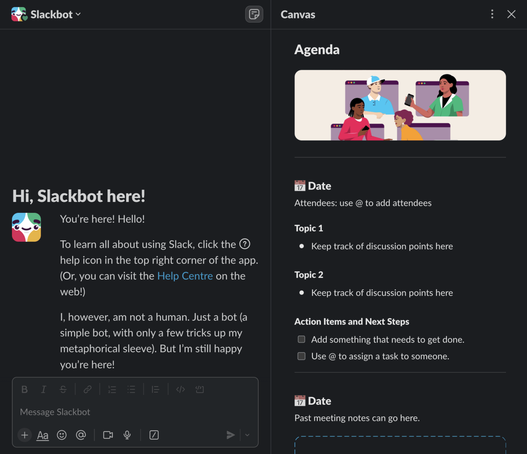Click the Slackbot avatar in the header

19,14
